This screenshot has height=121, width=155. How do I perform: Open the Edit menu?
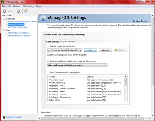9,6
